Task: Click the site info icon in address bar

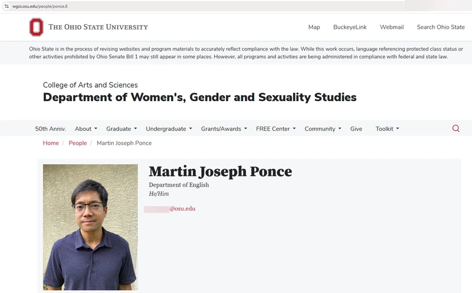Action: [x=6, y=6]
